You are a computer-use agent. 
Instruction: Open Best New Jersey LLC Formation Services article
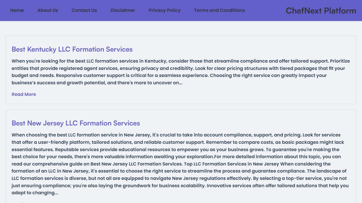tap(76, 123)
